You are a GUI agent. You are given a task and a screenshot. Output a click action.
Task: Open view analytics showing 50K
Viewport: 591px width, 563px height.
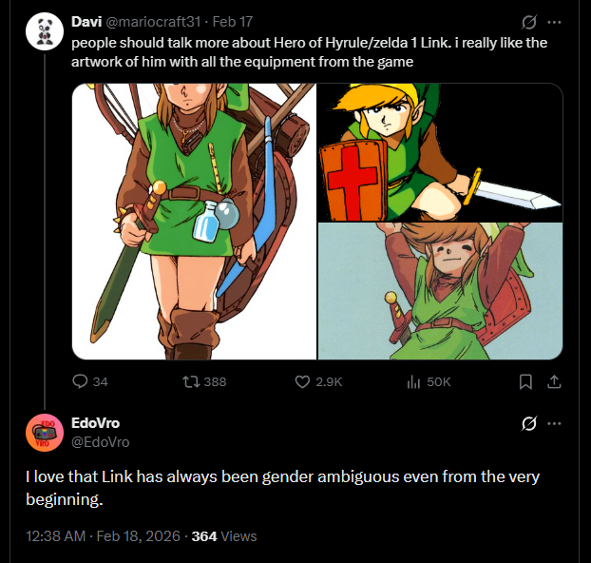[x=414, y=381]
